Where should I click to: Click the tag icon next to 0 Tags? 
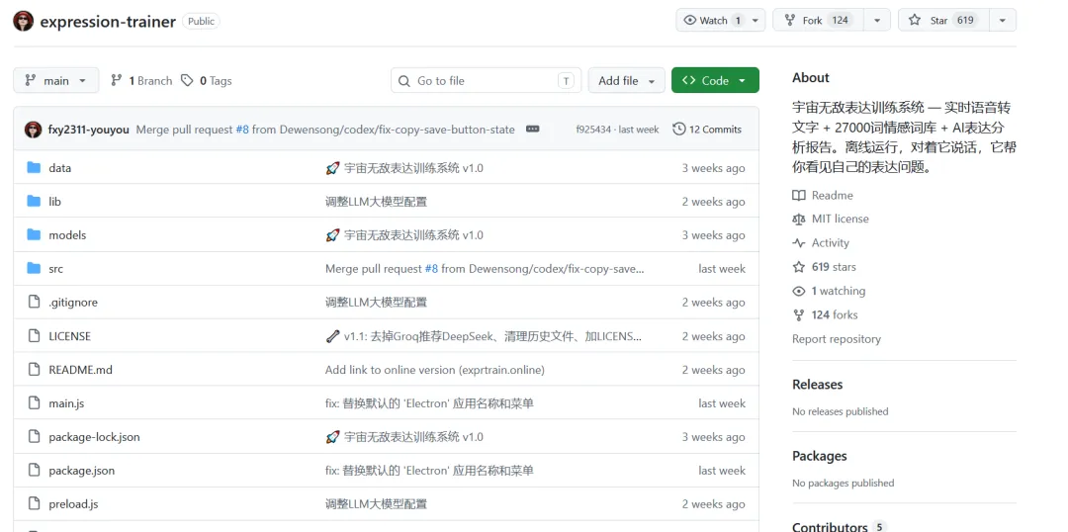pyautogui.click(x=187, y=80)
